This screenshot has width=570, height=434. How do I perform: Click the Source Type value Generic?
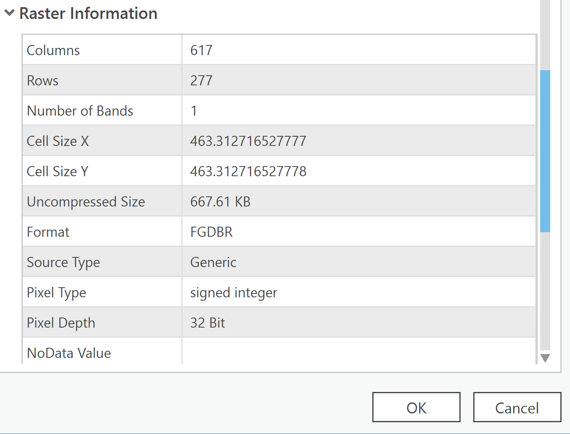(x=213, y=262)
